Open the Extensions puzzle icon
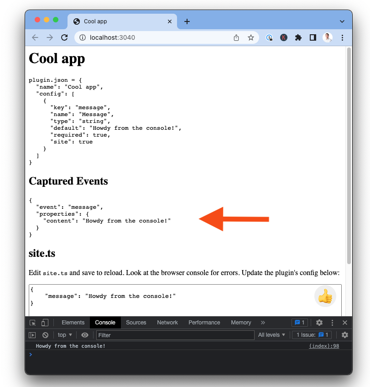The height and width of the screenshot is (387, 370). click(298, 37)
